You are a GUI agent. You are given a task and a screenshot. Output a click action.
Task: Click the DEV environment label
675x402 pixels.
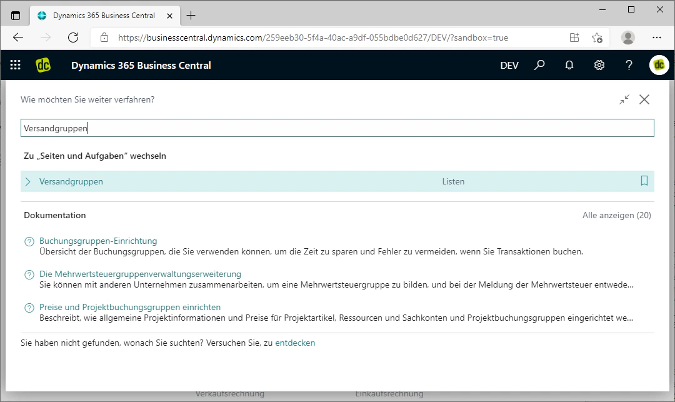(509, 66)
